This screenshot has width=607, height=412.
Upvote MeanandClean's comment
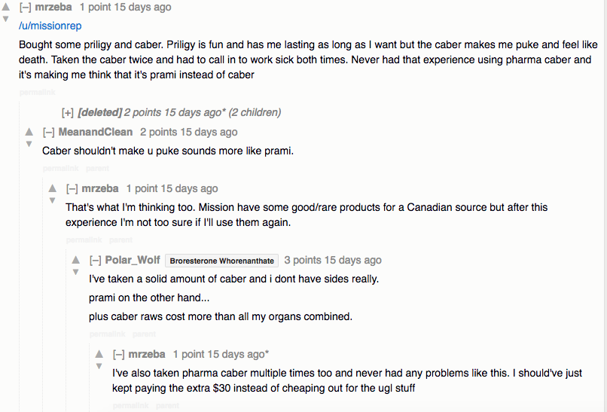(x=29, y=132)
